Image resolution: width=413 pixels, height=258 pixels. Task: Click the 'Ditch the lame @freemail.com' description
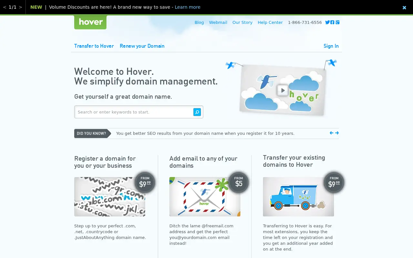tap(201, 234)
